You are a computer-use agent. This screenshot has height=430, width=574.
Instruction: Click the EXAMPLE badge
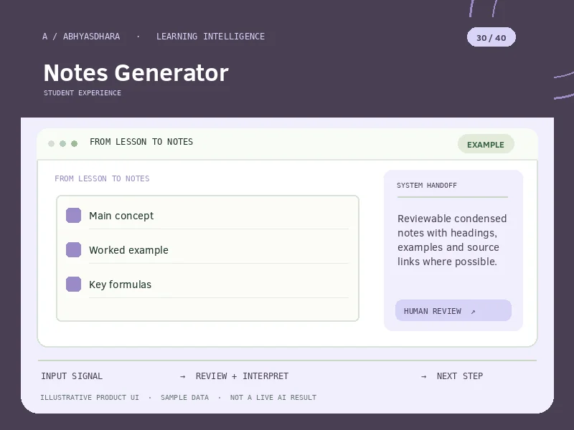point(486,145)
